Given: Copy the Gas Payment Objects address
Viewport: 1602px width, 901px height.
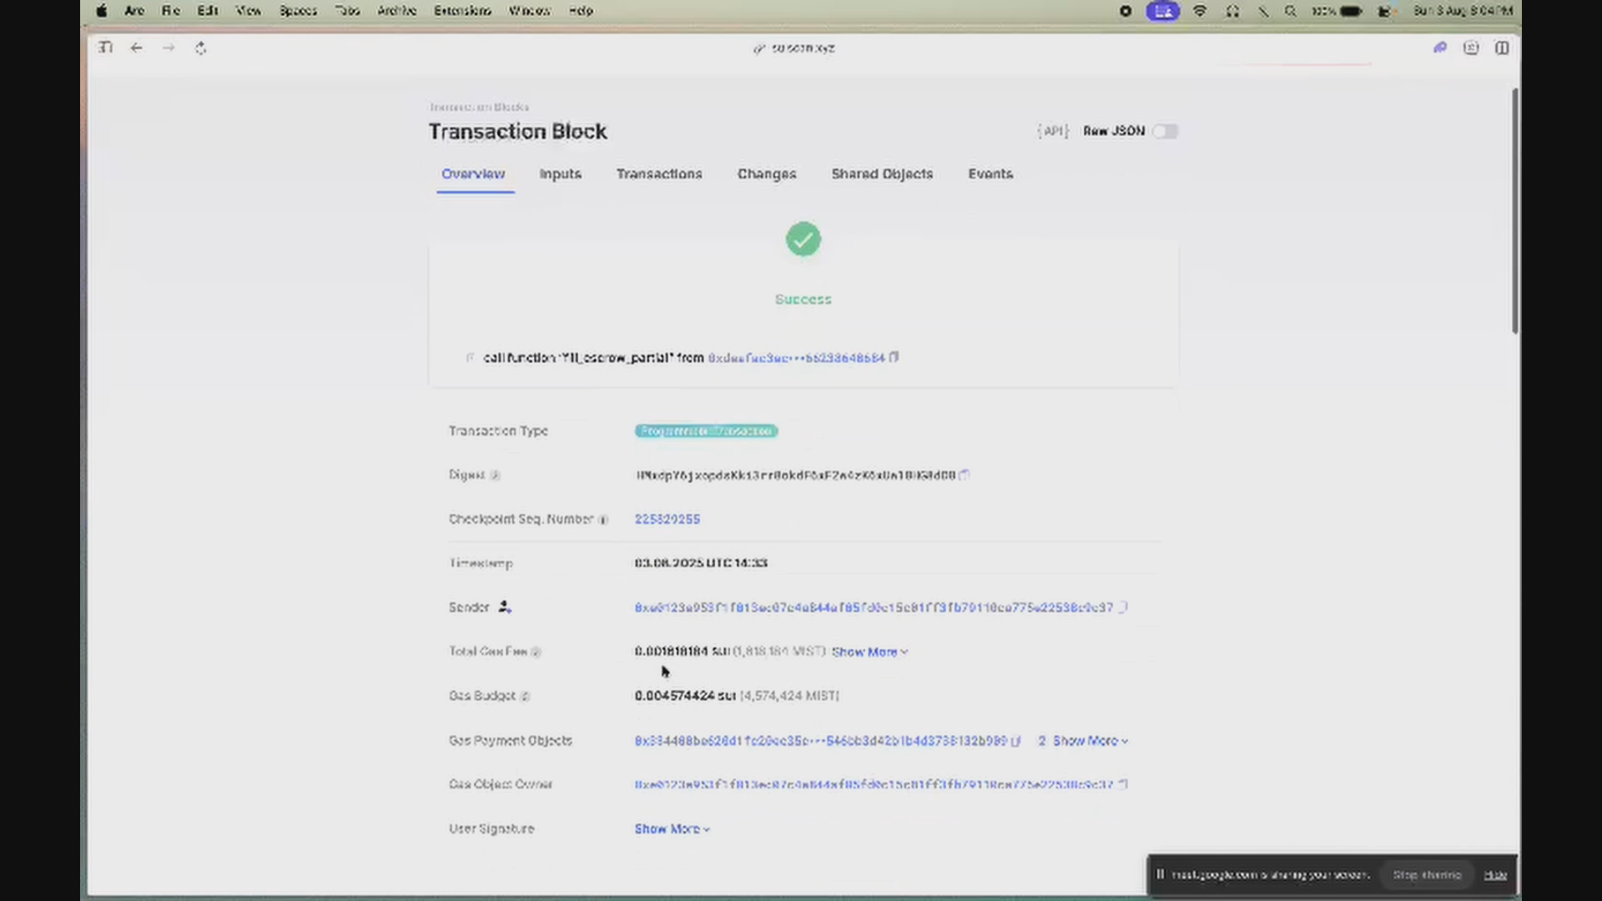Looking at the screenshot, I should click(1016, 741).
